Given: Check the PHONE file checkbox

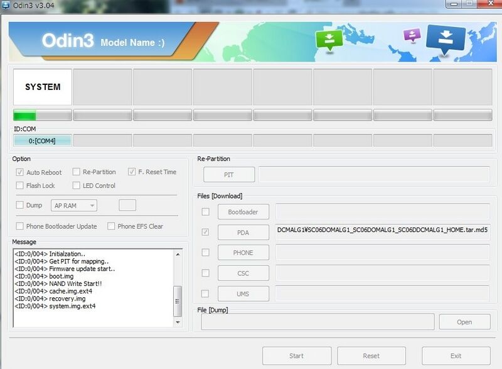Looking at the screenshot, I should tap(206, 252).
